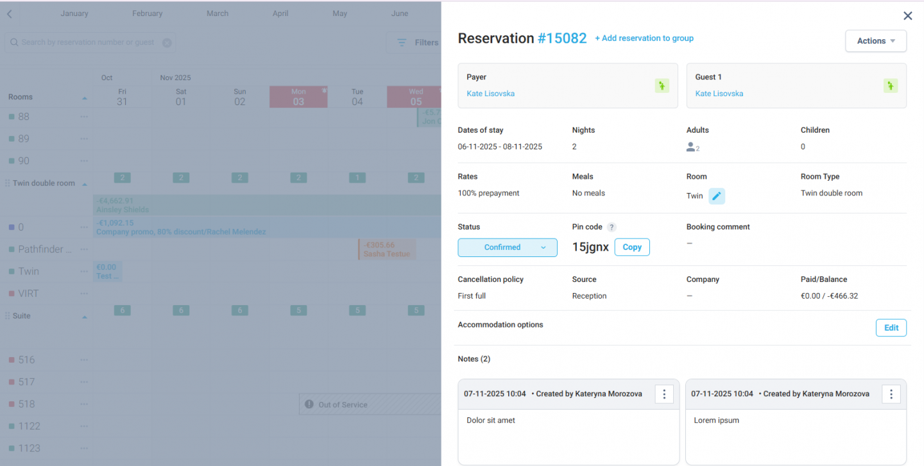Open the pencil icon to edit the Twin room
The width and height of the screenshot is (924, 466).
tap(717, 196)
